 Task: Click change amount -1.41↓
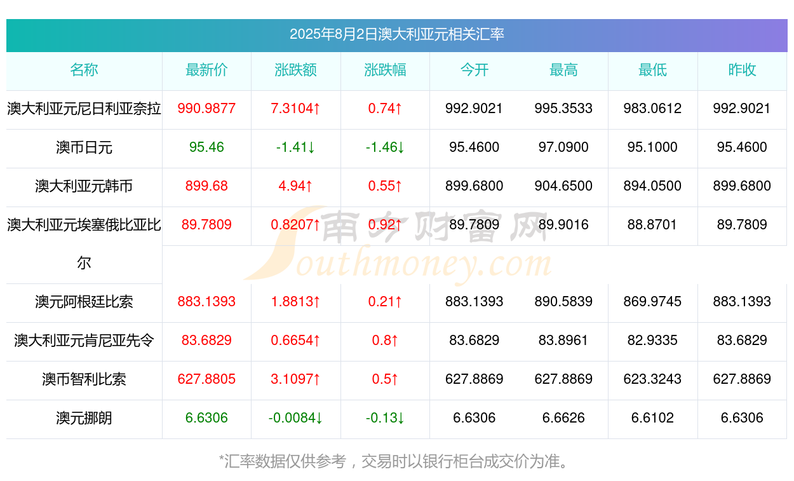[x=296, y=147]
